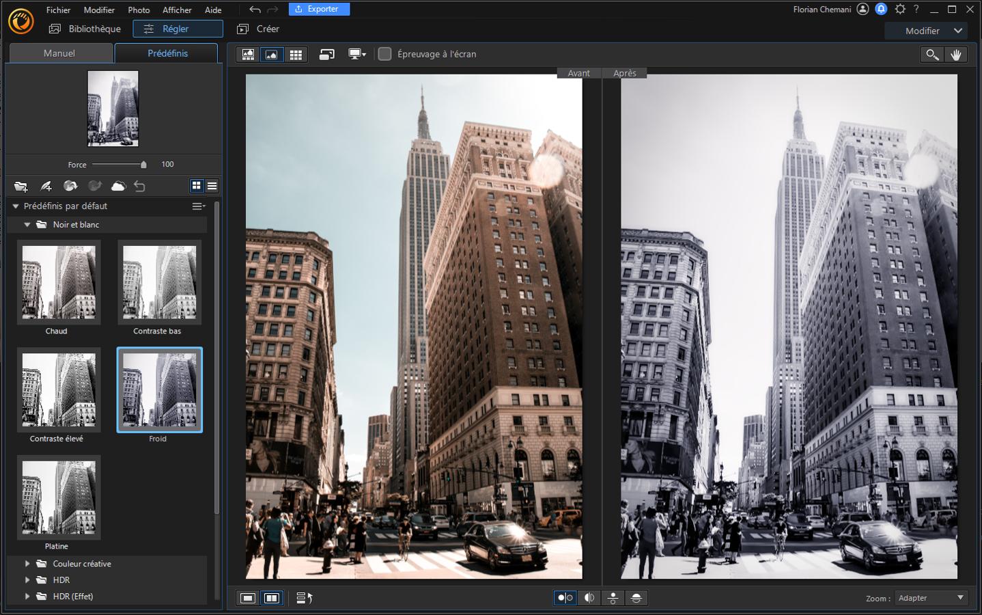
Task: Click the PhotoDirector logo icon
Action: (21, 21)
